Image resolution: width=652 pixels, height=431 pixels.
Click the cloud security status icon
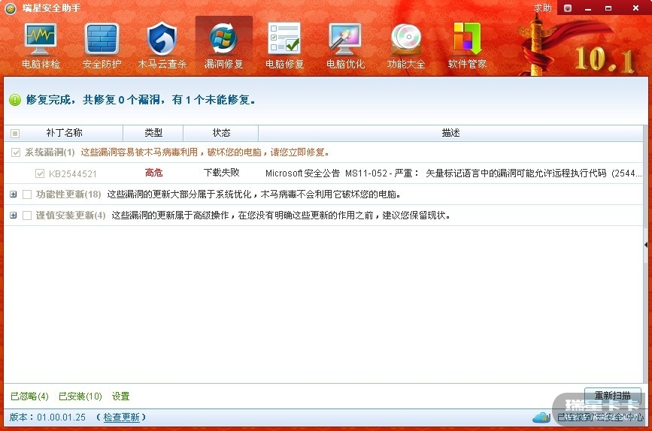coord(541,417)
